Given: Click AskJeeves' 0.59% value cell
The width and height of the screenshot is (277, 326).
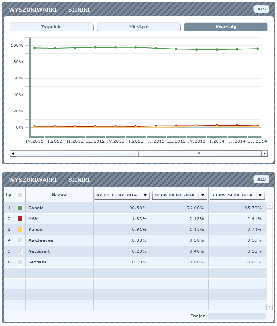Looking at the screenshot, I should point(237,240).
